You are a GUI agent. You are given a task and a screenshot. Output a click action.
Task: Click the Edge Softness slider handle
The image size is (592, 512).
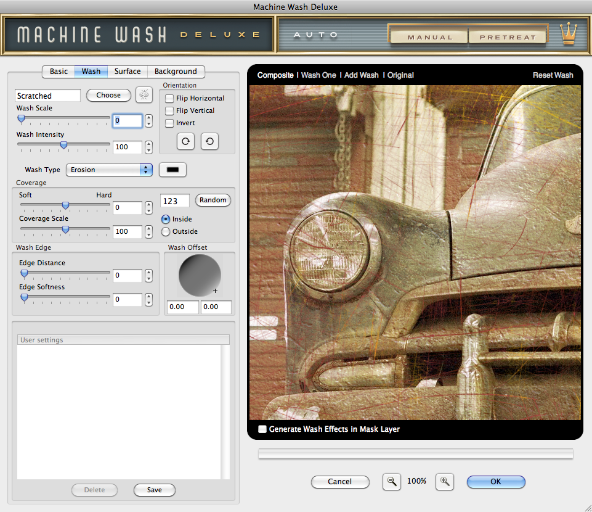click(24, 297)
